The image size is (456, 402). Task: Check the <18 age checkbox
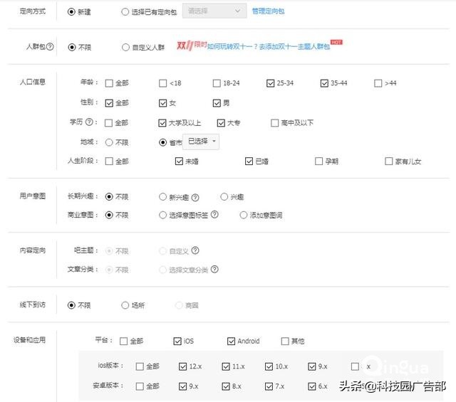click(x=163, y=83)
